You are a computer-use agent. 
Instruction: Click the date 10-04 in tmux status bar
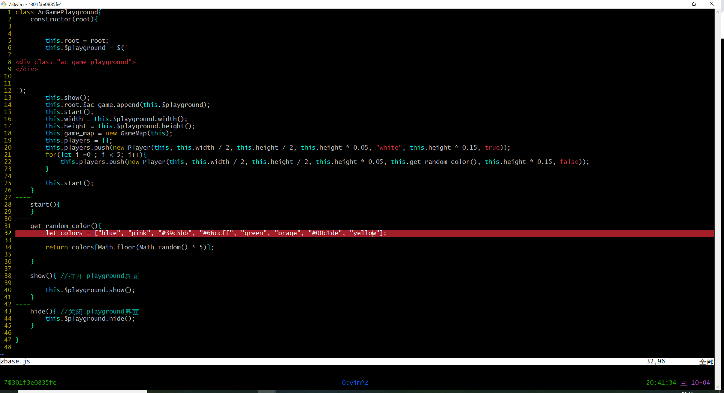point(700,382)
